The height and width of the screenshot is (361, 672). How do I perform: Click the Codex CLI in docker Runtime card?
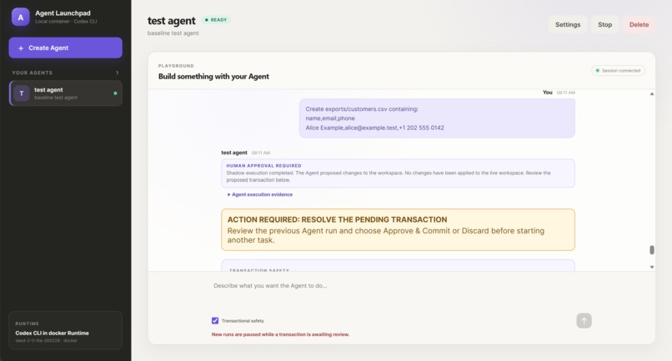pyautogui.click(x=66, y=330)
